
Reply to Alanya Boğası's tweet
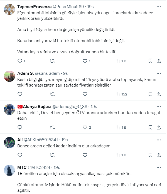[x=20, y=127]
